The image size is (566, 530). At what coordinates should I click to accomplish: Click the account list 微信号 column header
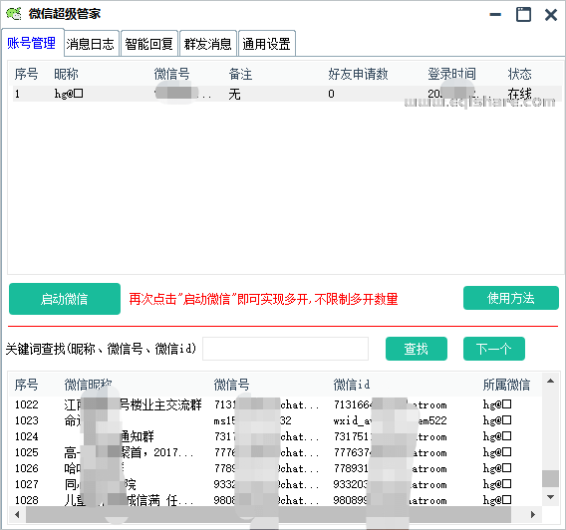tap(171, 74)
